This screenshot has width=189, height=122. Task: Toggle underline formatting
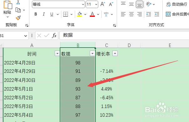point(52,14)
